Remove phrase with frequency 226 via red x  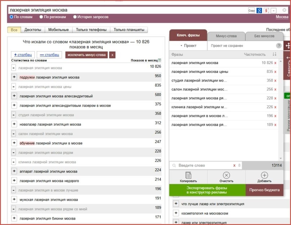pos(275,107)
